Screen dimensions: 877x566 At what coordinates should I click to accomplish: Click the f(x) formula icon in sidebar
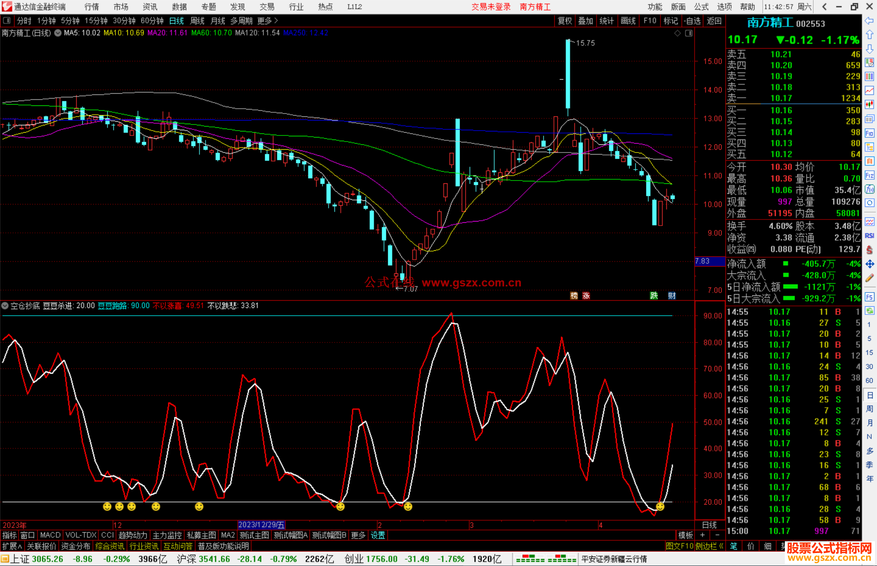(x=869, y=189)
